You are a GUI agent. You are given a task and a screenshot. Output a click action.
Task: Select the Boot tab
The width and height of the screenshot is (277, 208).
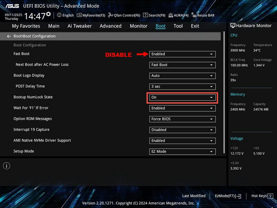coord(160,26)
